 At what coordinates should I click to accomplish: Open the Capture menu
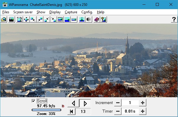coord(71,12)
